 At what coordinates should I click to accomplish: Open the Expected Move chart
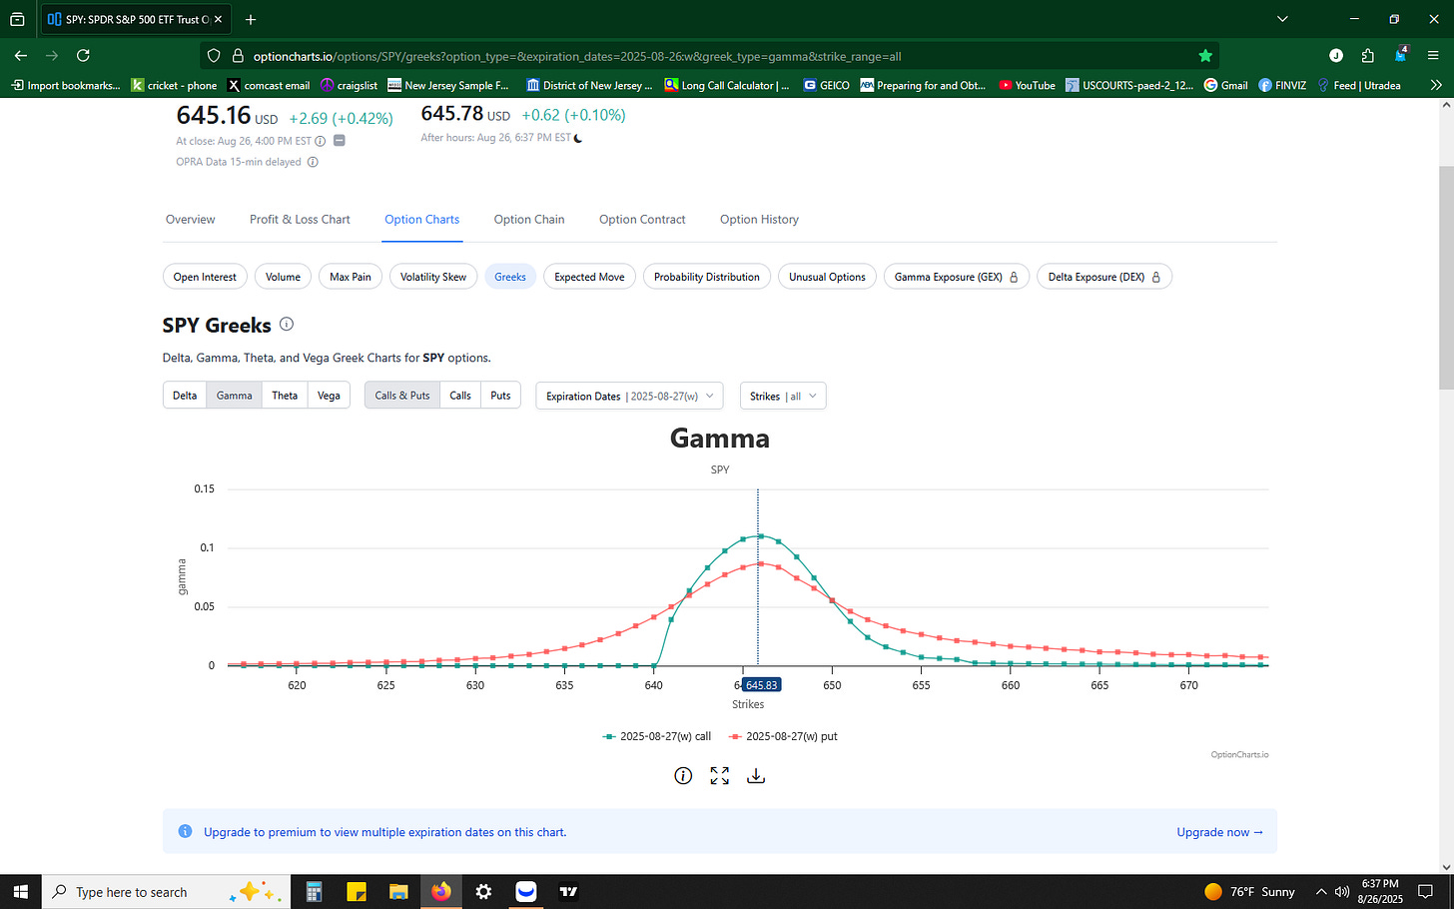[589, 277]
